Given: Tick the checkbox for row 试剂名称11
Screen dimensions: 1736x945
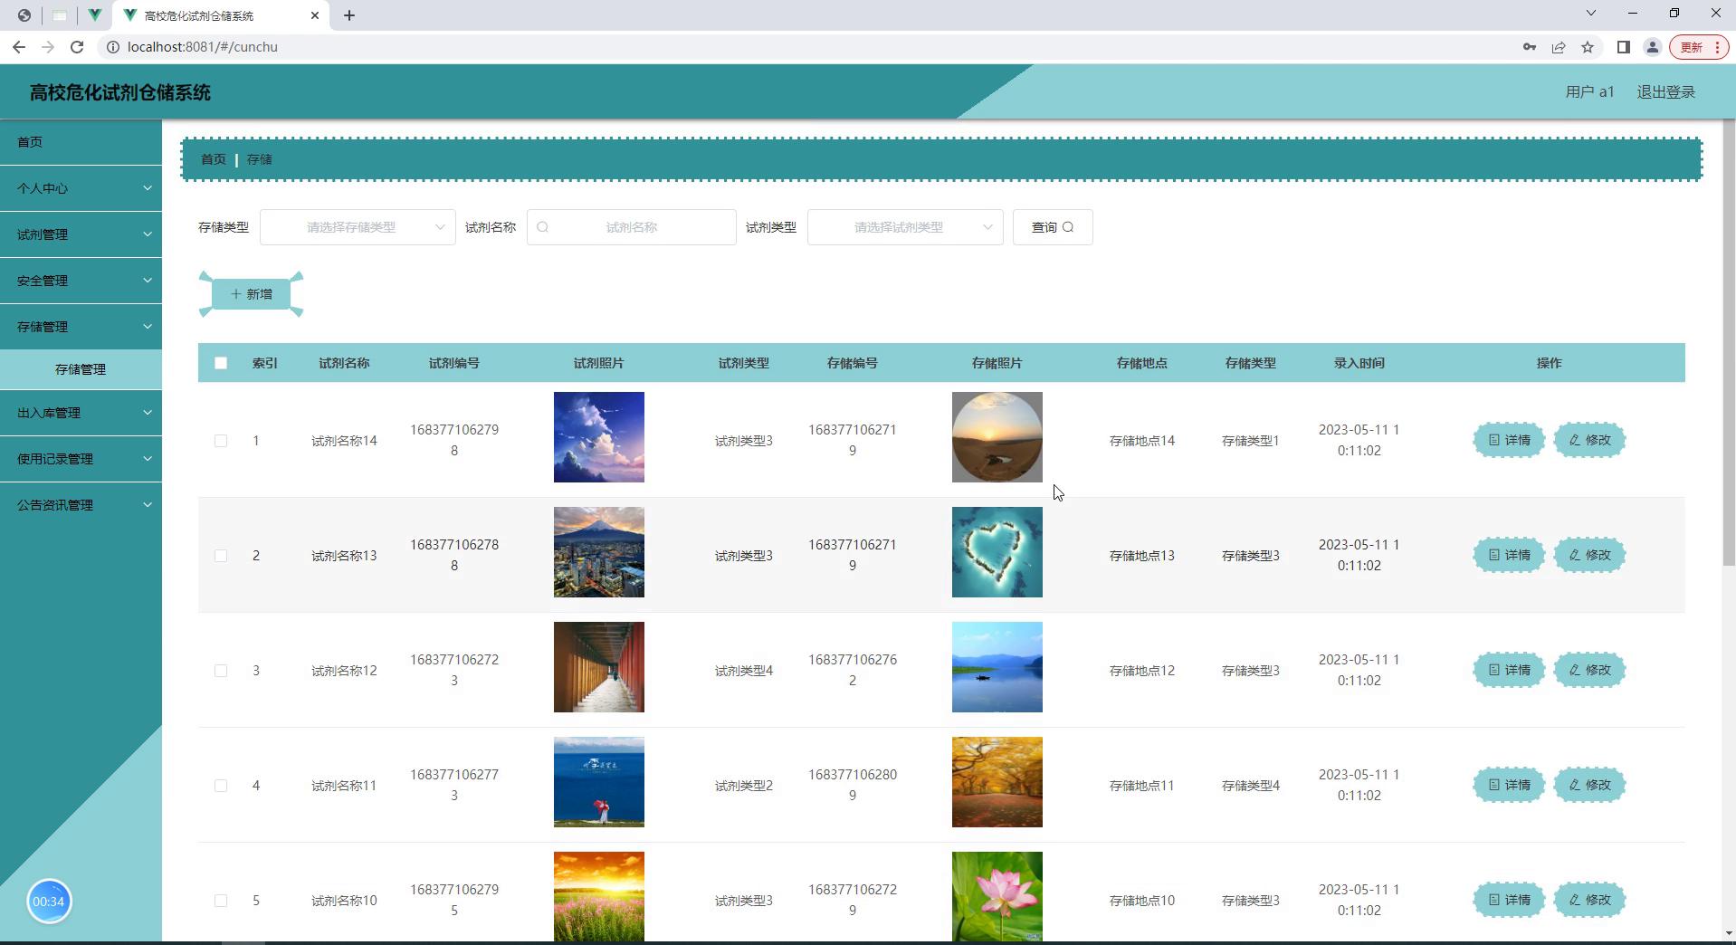Looking at the screenshot, I should tap(221, 786).
